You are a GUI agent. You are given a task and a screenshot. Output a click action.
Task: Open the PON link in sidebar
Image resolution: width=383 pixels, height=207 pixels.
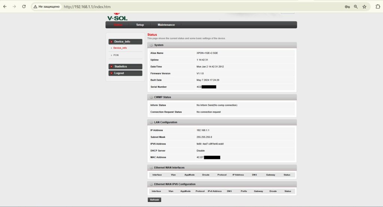(116, 55)
